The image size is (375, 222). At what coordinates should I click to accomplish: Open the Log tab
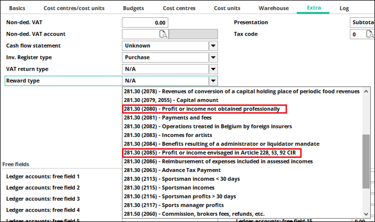point(344,8)
